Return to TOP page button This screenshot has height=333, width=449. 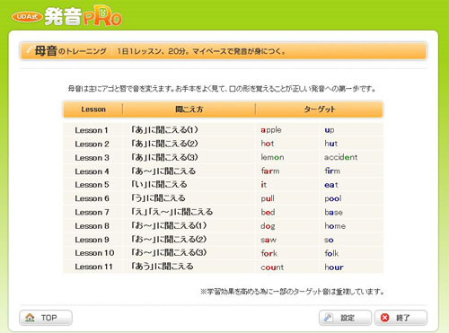tap(46, 318)
